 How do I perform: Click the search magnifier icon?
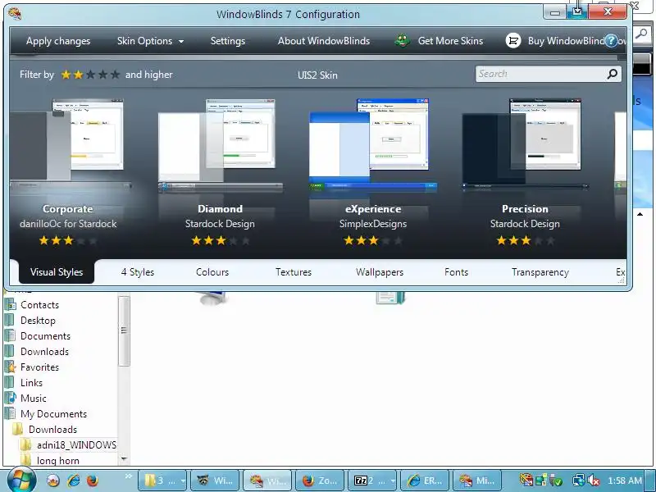point(613,74)
